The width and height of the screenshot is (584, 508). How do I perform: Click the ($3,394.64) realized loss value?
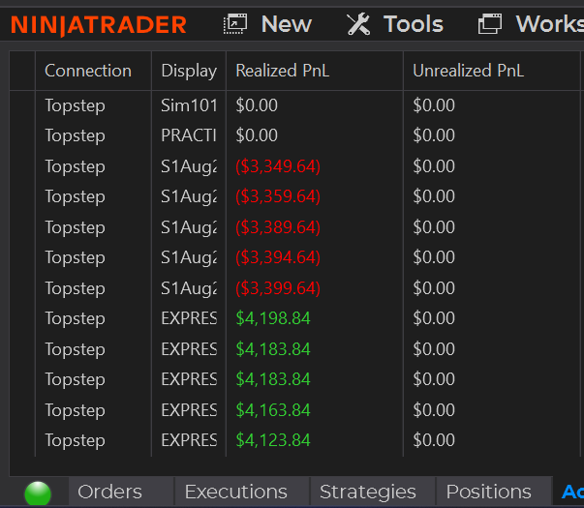pyautogui.click(x=278, y=257)
